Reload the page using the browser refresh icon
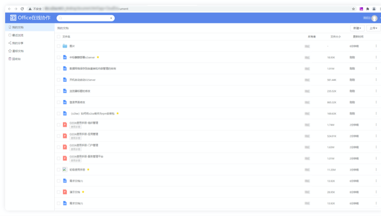This screenshot has width=381, height=216. [22, 9]
